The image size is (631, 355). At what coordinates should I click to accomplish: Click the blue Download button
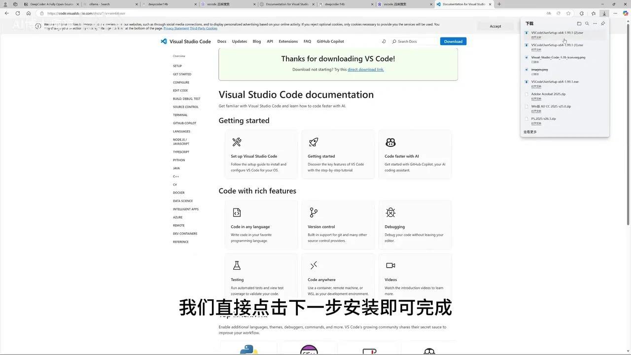click(453, 41)
